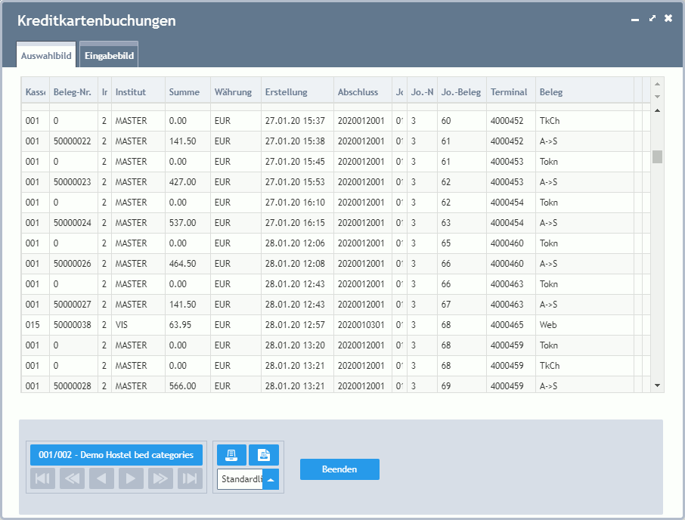685x520 pixels.
Task: Click creation time 28.01.20 12:06
Action: pyautogui.click(x=295, y=243)
